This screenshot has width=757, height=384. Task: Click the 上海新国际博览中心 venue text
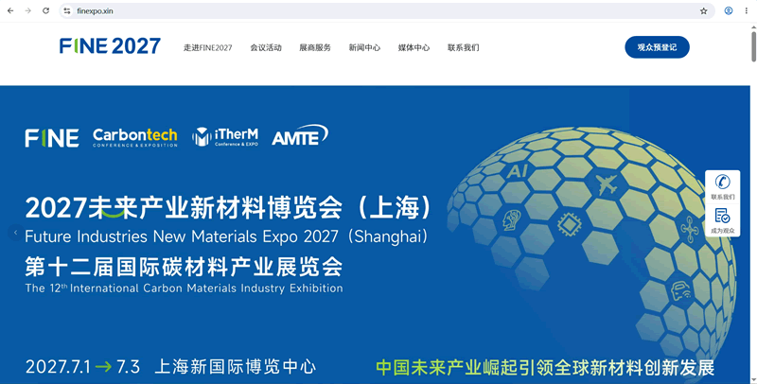(x=235, y=367)
